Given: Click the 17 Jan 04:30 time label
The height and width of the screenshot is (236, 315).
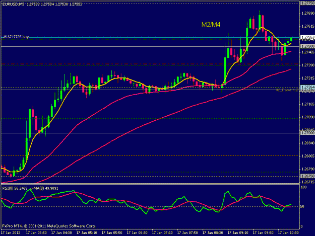Looking at the screenshot, I should pyautogui.click(x=61, y=233).
